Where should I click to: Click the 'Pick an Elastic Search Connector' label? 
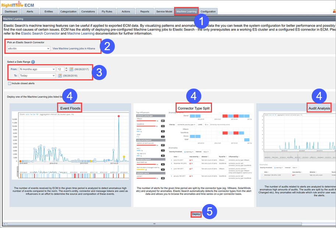[26, 42]
